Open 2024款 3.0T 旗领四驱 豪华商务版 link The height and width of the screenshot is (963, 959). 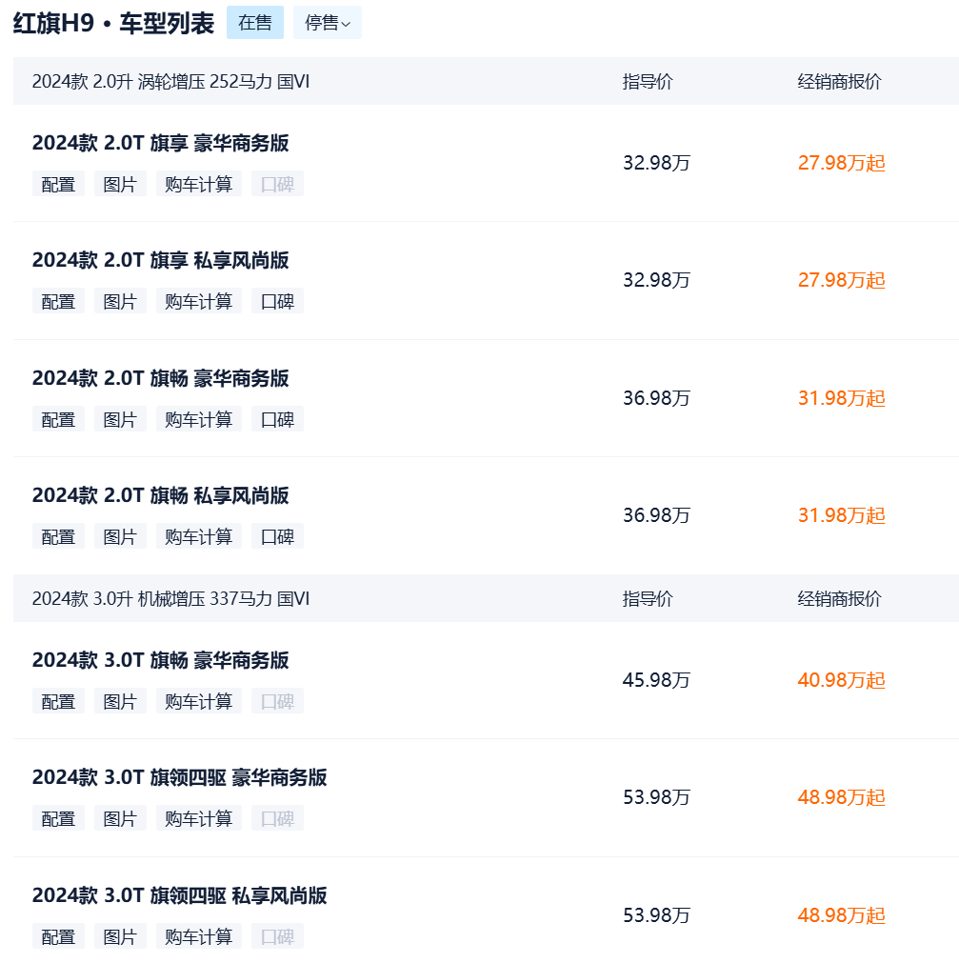pos(179,778)
